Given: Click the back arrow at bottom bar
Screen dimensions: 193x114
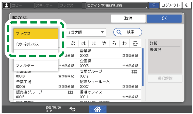Looking at the screenshot, I should point(72,109).
